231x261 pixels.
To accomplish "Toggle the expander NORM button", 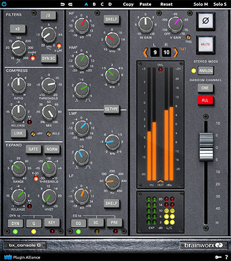I will click(52, 149).
